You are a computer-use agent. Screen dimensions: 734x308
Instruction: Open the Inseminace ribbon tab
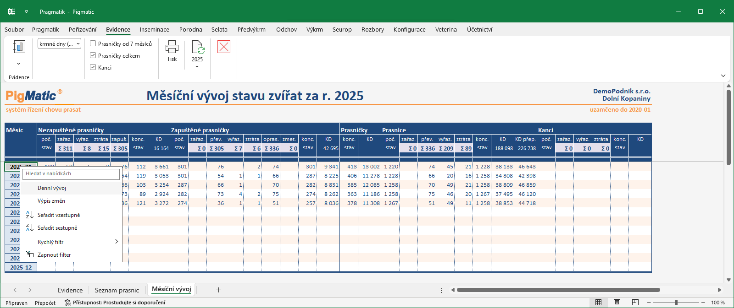pyautogui.click(x=154, y=29)
